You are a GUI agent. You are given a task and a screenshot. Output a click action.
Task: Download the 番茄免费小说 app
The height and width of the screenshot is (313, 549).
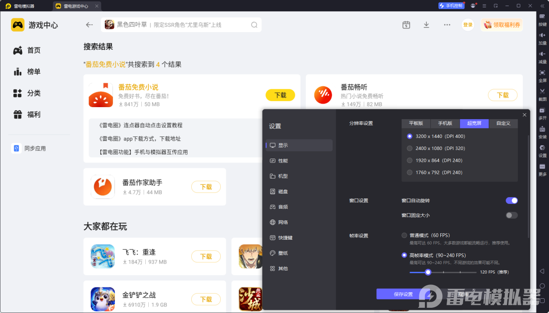pyautogui.click(x=280, y=95)
